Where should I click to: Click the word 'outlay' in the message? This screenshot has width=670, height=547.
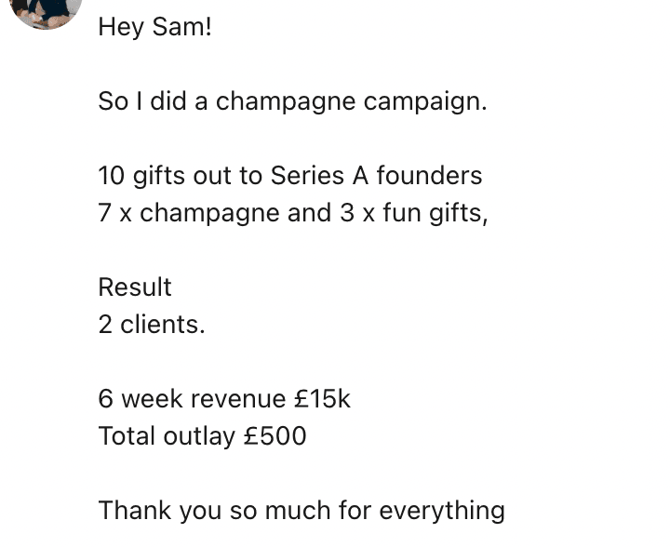pos(199,437)
